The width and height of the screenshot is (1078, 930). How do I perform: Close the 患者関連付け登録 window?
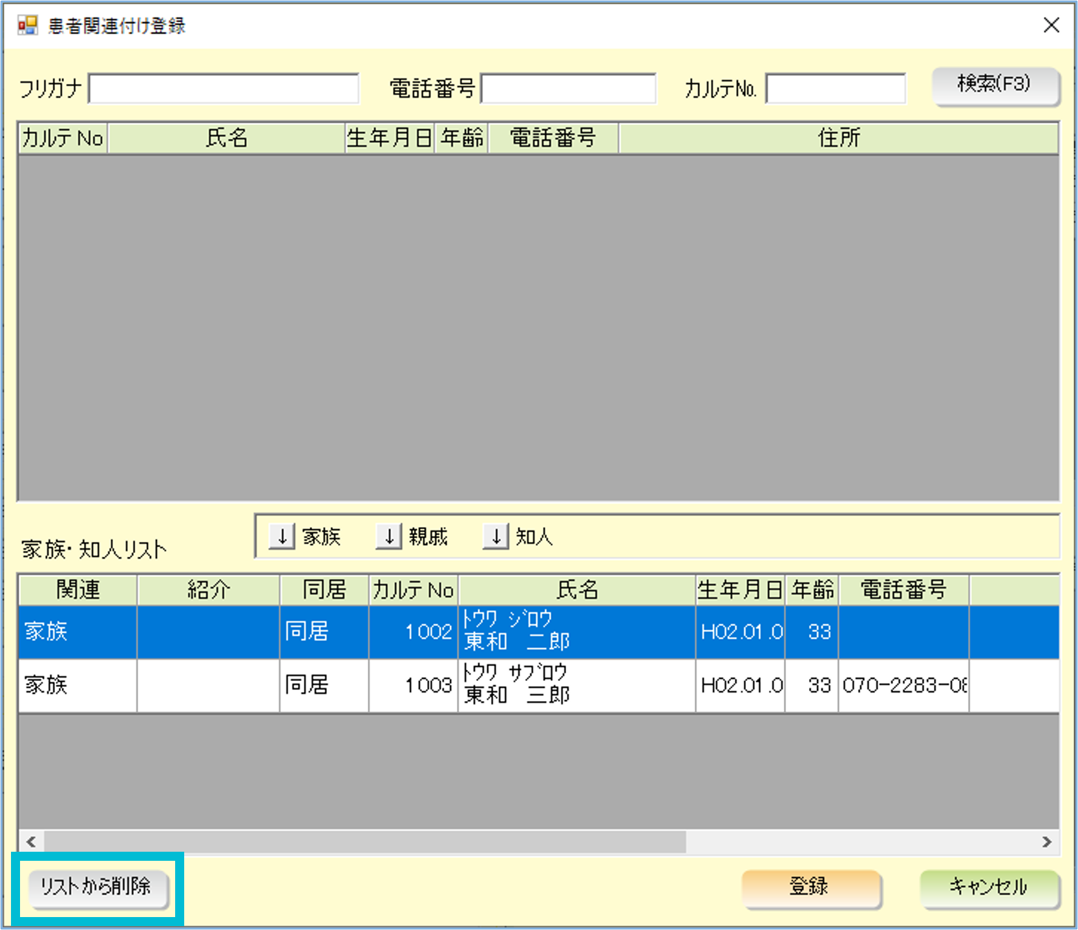coord(1052,25)
